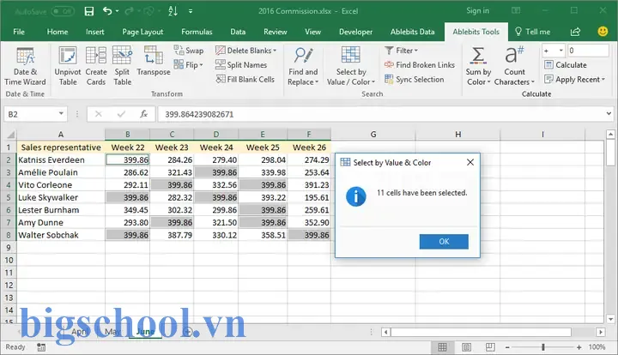Click the Undo icon
Screen dimensions: 618x355
(x=107, y=11)
